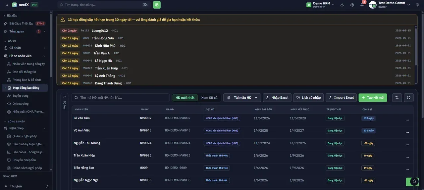Click the HD-DEMO-NV0007 contract code
This screenshot has width=424, height=190.
tap(178, 118)
